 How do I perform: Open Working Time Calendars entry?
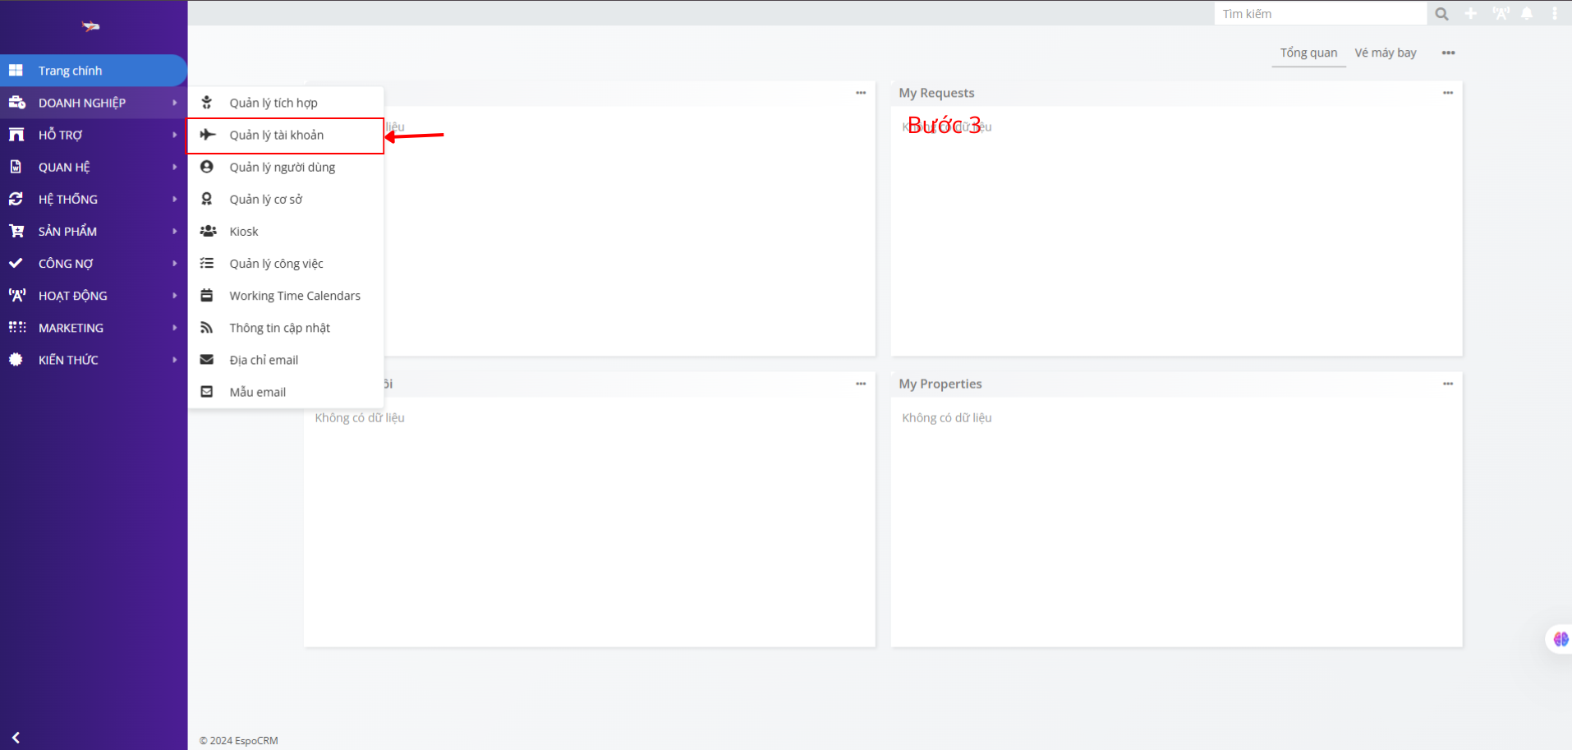pyautogui.click(x=294, y=296)
